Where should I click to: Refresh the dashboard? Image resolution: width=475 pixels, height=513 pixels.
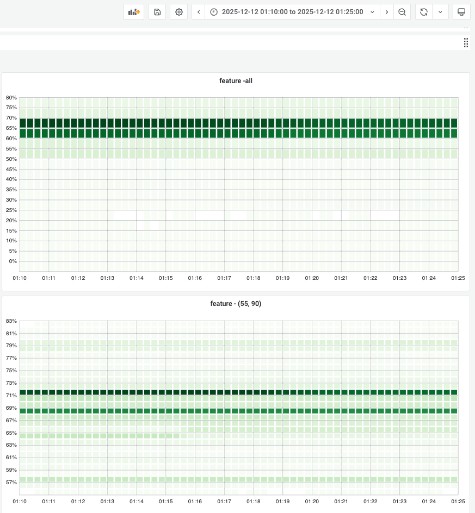point(424,12)
